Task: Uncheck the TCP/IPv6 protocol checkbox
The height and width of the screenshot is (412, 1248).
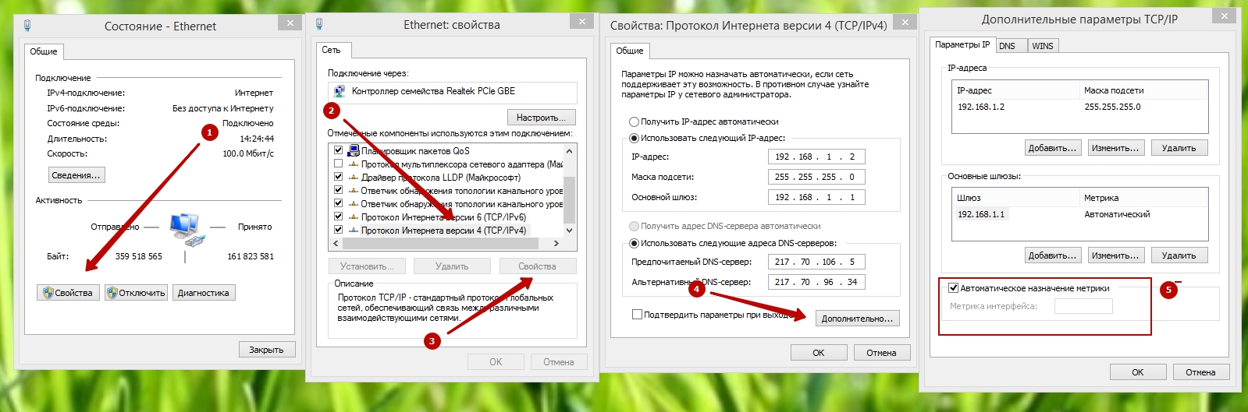Action: point(338,217)
